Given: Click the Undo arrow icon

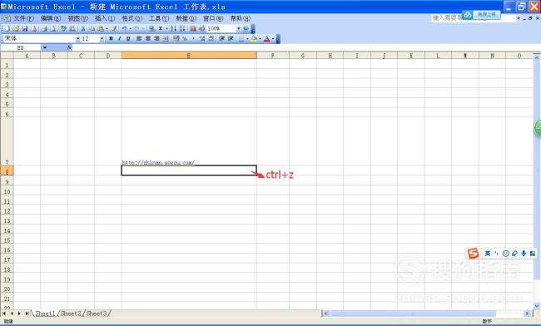Looking at the screenshot, I should (125, 28).
